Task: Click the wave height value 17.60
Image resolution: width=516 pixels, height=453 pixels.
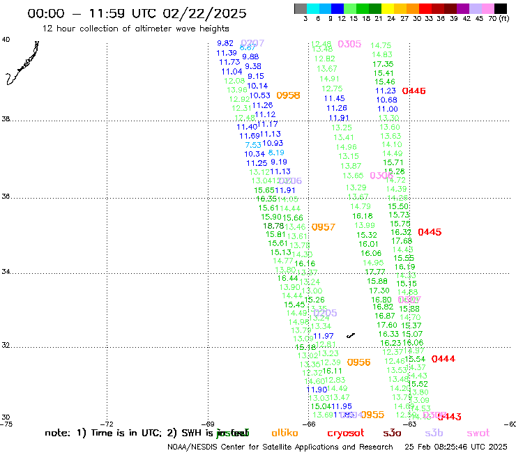Action: pos(387,325)
